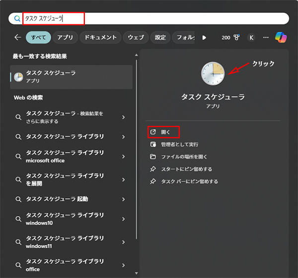This screenshot has height=278, width=298.
Task: Click the pin icon beside スタートにピン留めする
Action: pos(153,169)
